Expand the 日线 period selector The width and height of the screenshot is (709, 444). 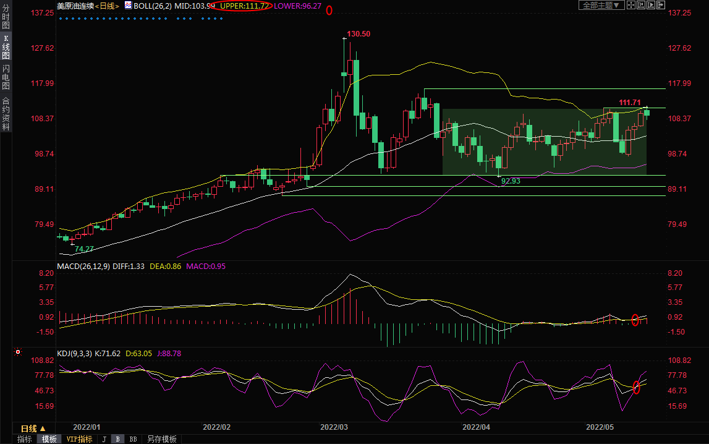(x=33, y=429)
